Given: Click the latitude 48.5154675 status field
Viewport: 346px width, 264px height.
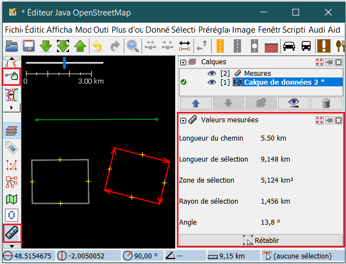Looking at the screenshot, I should click(29, 256).
